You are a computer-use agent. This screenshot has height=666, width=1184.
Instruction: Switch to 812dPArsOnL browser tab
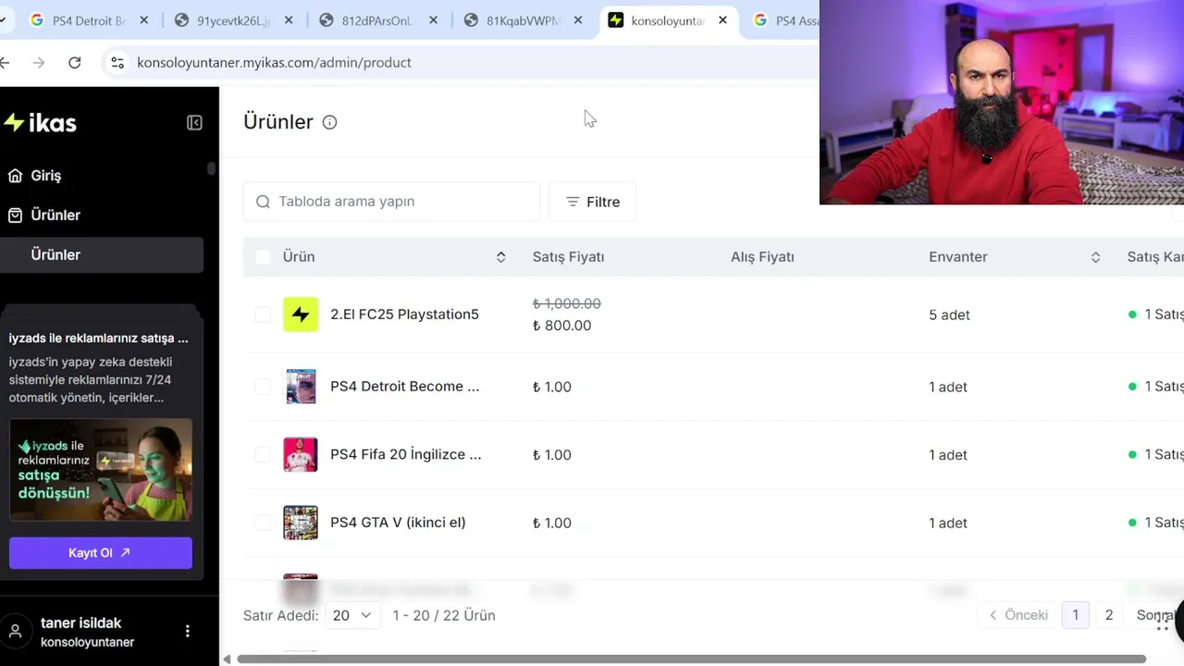[377, 20]
